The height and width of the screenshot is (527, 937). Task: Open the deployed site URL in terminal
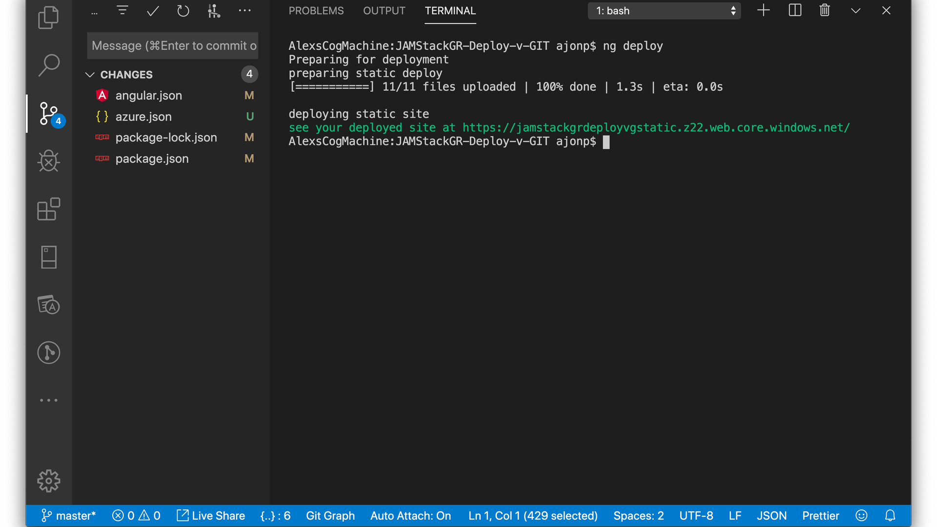pos(655,128)
